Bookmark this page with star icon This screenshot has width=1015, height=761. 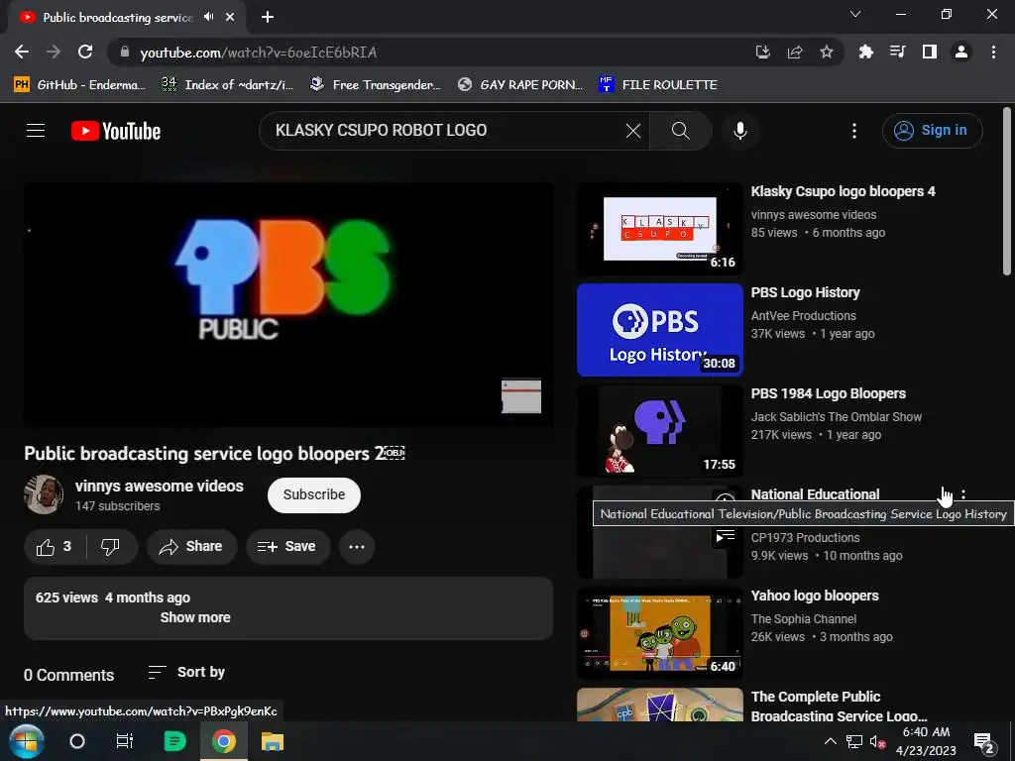tap(827, 52)
